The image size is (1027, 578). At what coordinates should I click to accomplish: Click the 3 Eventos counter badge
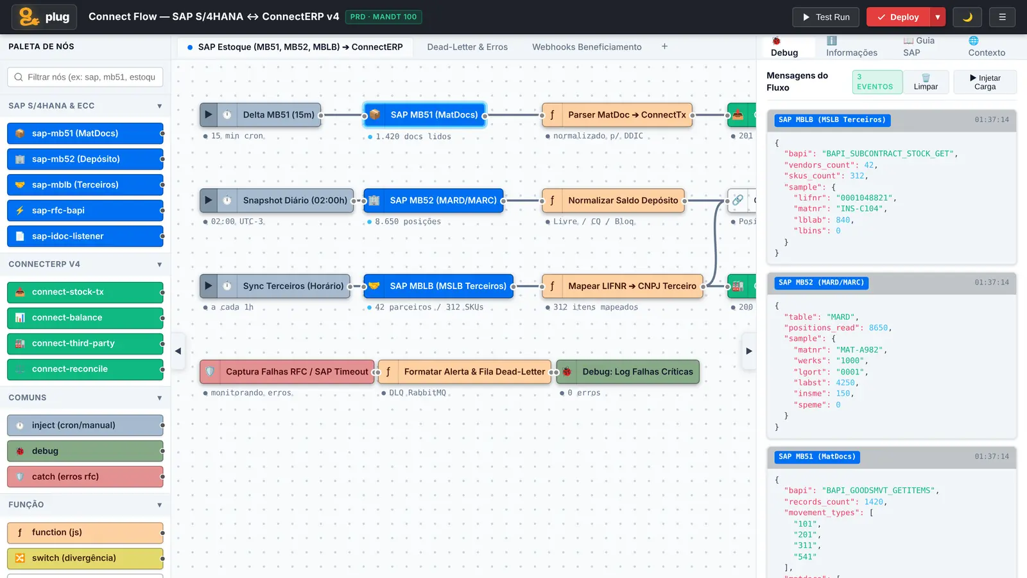(x=877, y=82)
